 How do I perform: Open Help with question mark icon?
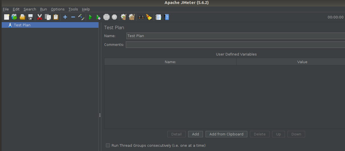(x=167, y=17)
